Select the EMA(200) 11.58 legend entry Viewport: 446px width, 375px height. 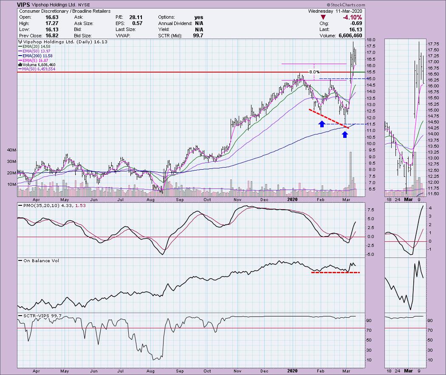pyautogui.click(x=35, y=56)
